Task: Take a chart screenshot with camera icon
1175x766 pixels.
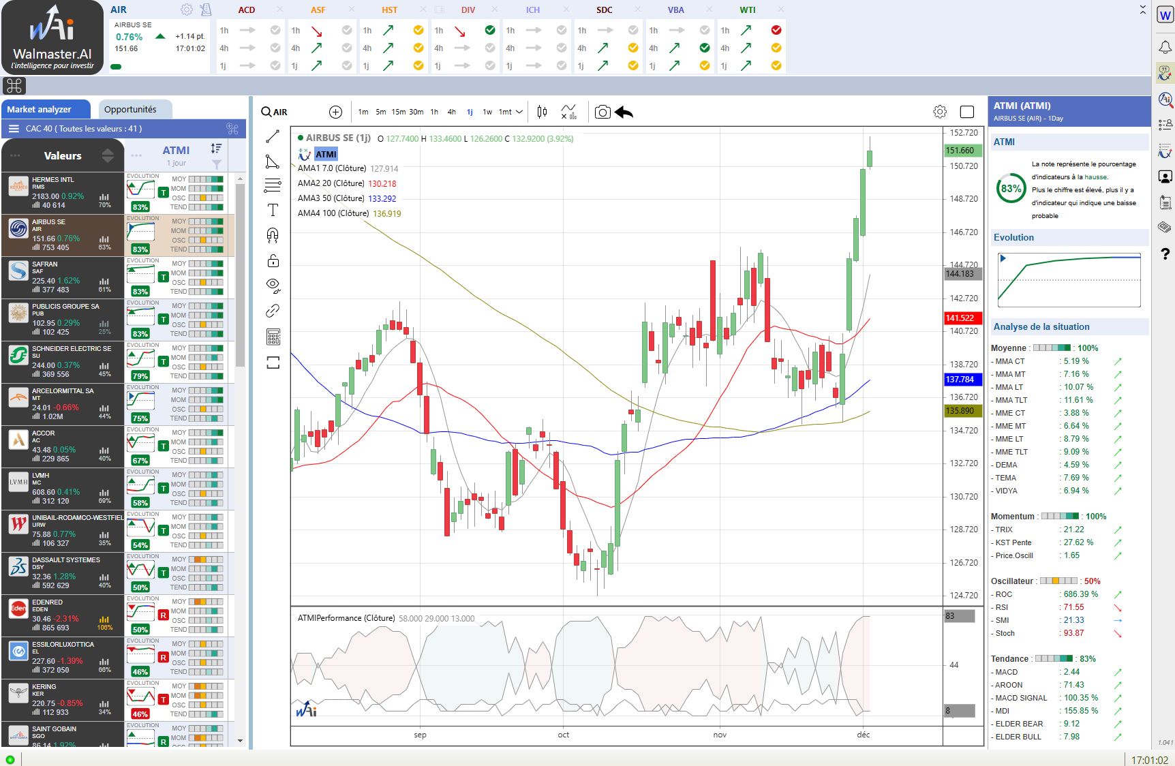Action: tap(602, 112)
